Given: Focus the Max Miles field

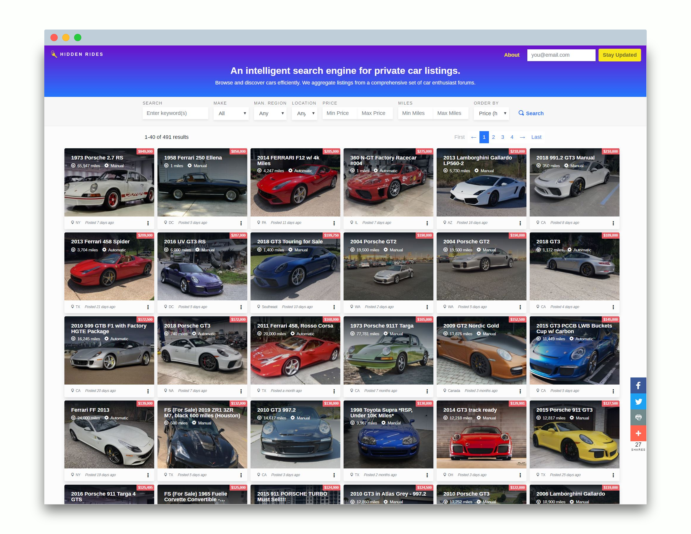Looking at the screenshot, I should coord(451,113).
